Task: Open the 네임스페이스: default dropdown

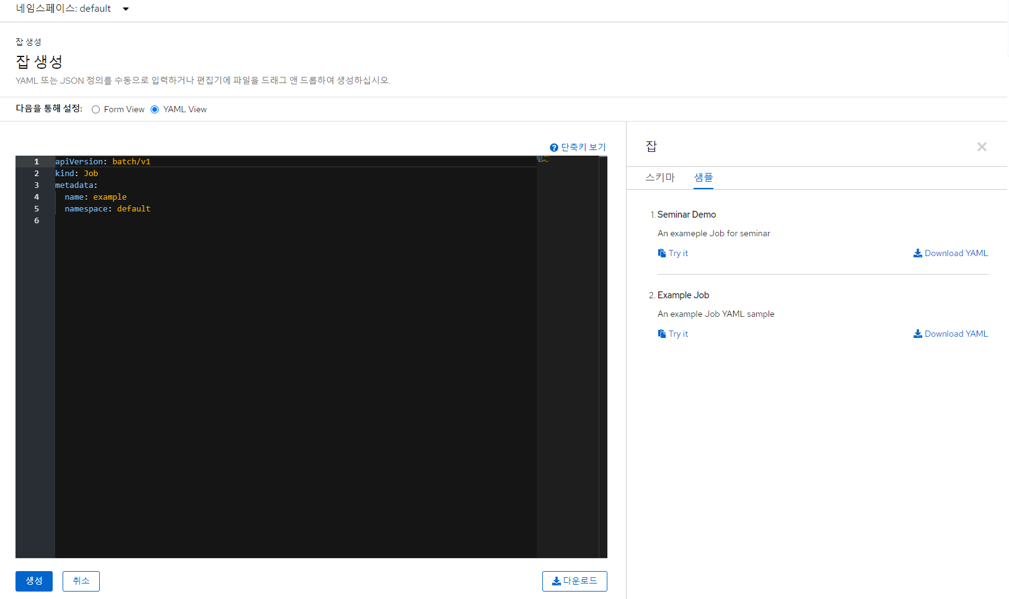Action: pos(71,9)
